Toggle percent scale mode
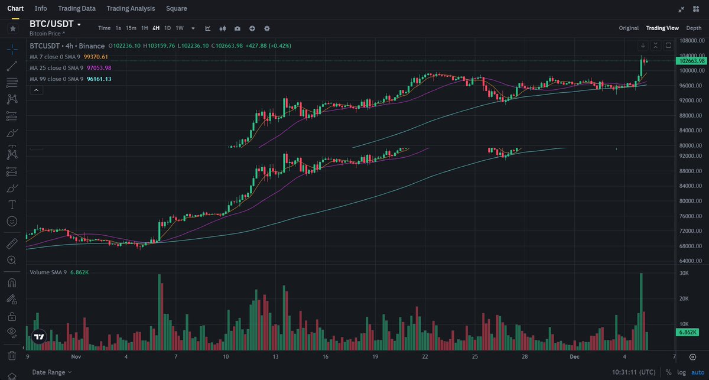Image resolution: width=709 pixels, height=380 pixels. [668, 372]
